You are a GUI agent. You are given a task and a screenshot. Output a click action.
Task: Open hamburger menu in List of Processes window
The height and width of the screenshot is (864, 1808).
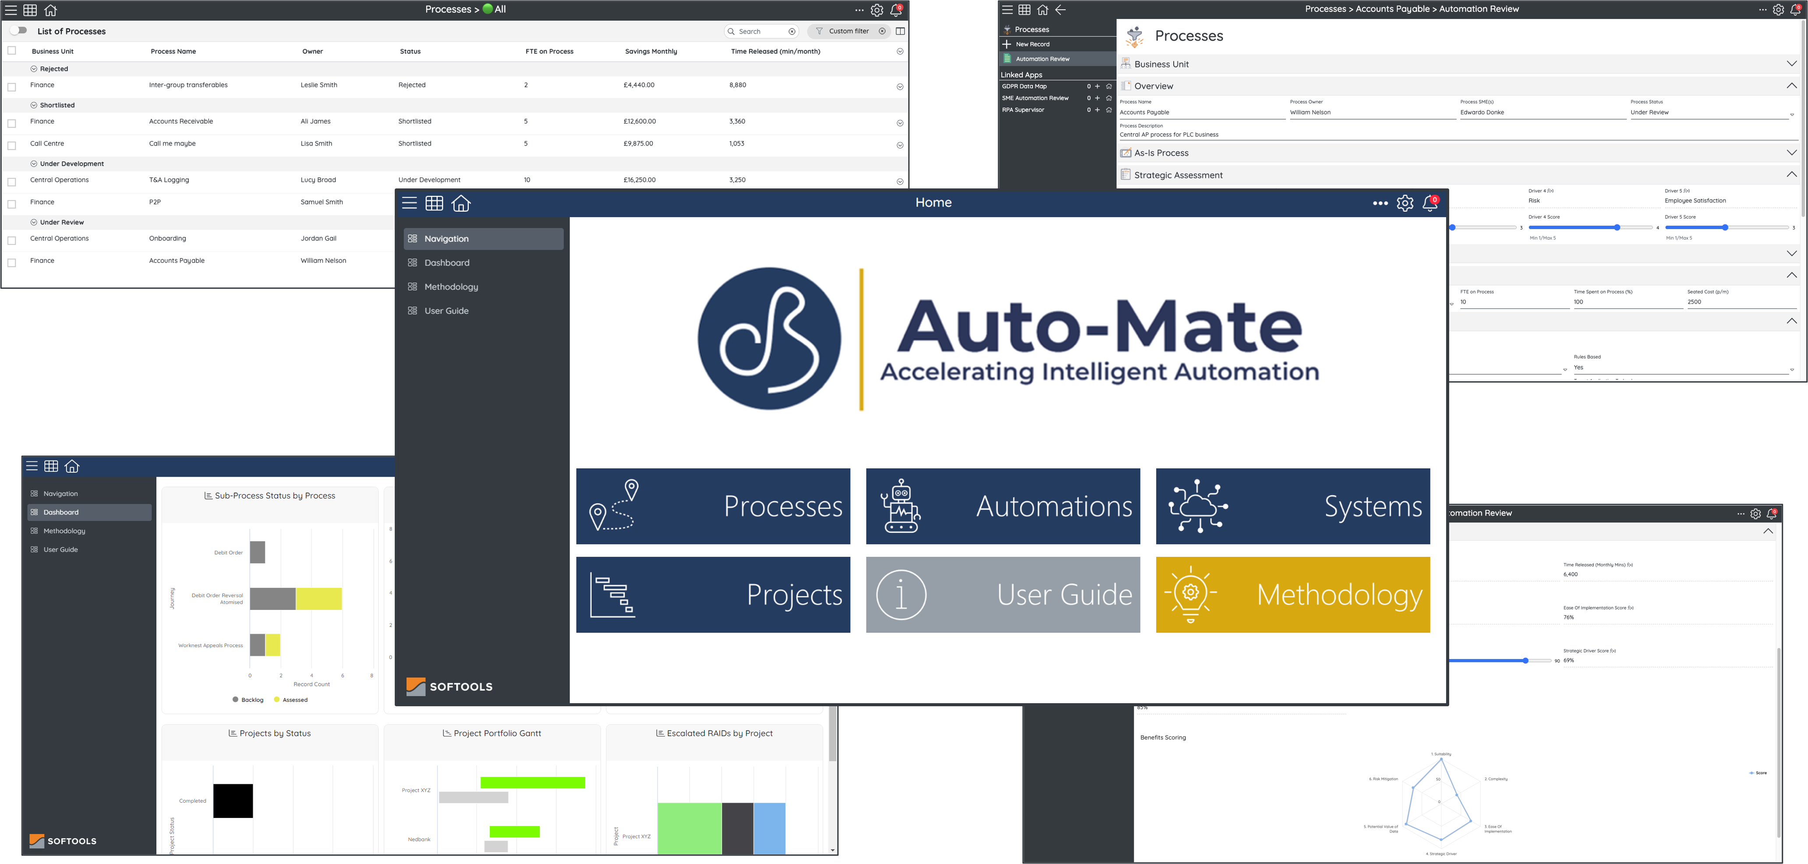pyautogui.click(x=11, y=10)
